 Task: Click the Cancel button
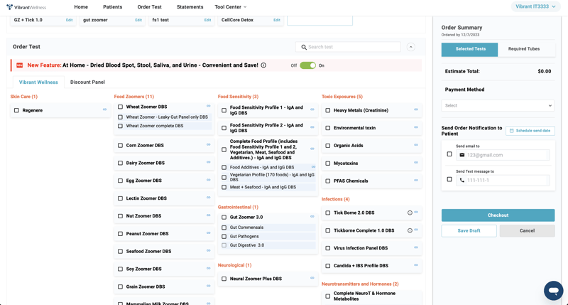point(527,230)
